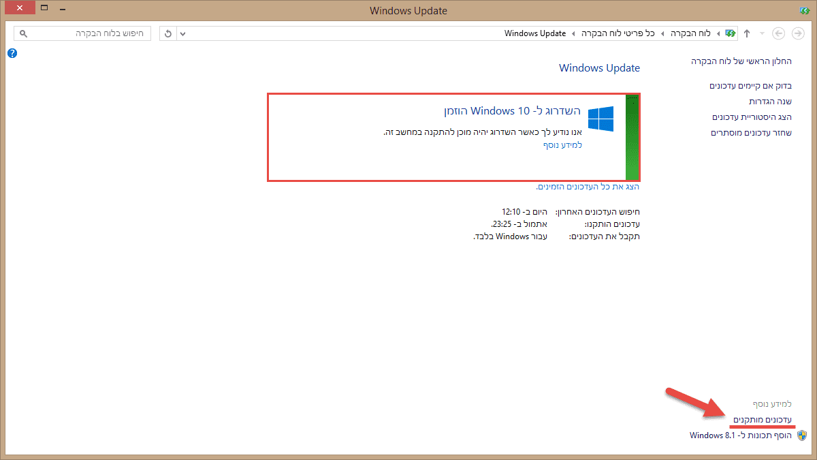Click 'למידע נוסף' link inside the Windows 10 upgrade box
The width and height of the screenshot is (817, 460).
(x=562, y=144)
